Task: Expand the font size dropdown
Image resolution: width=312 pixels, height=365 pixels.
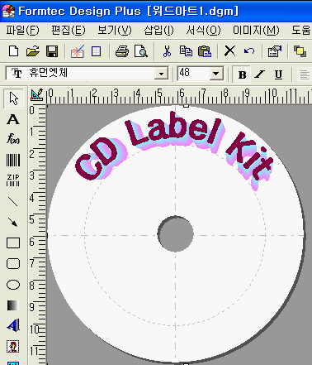Action: [x=216, y=74]
